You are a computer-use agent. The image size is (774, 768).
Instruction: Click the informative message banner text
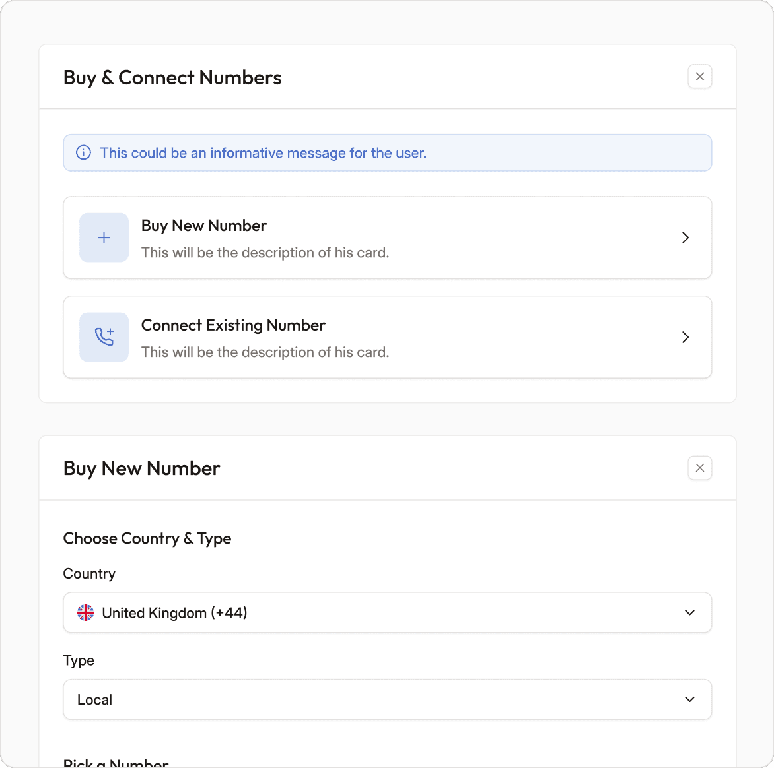pos(263,153)
